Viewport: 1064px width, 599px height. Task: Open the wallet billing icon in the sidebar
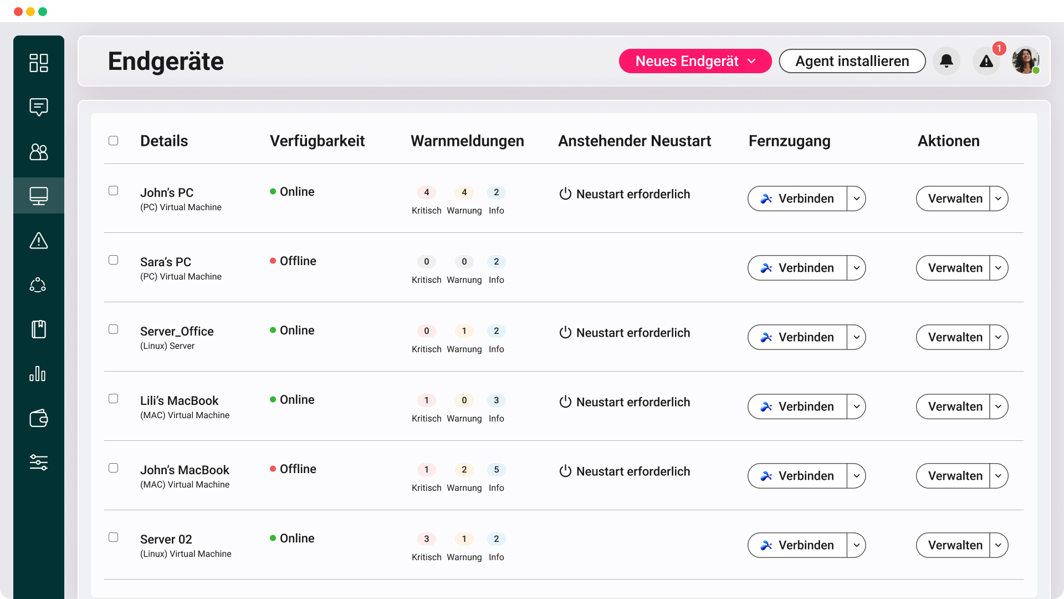pyautogui.click(x=38, y=418)
